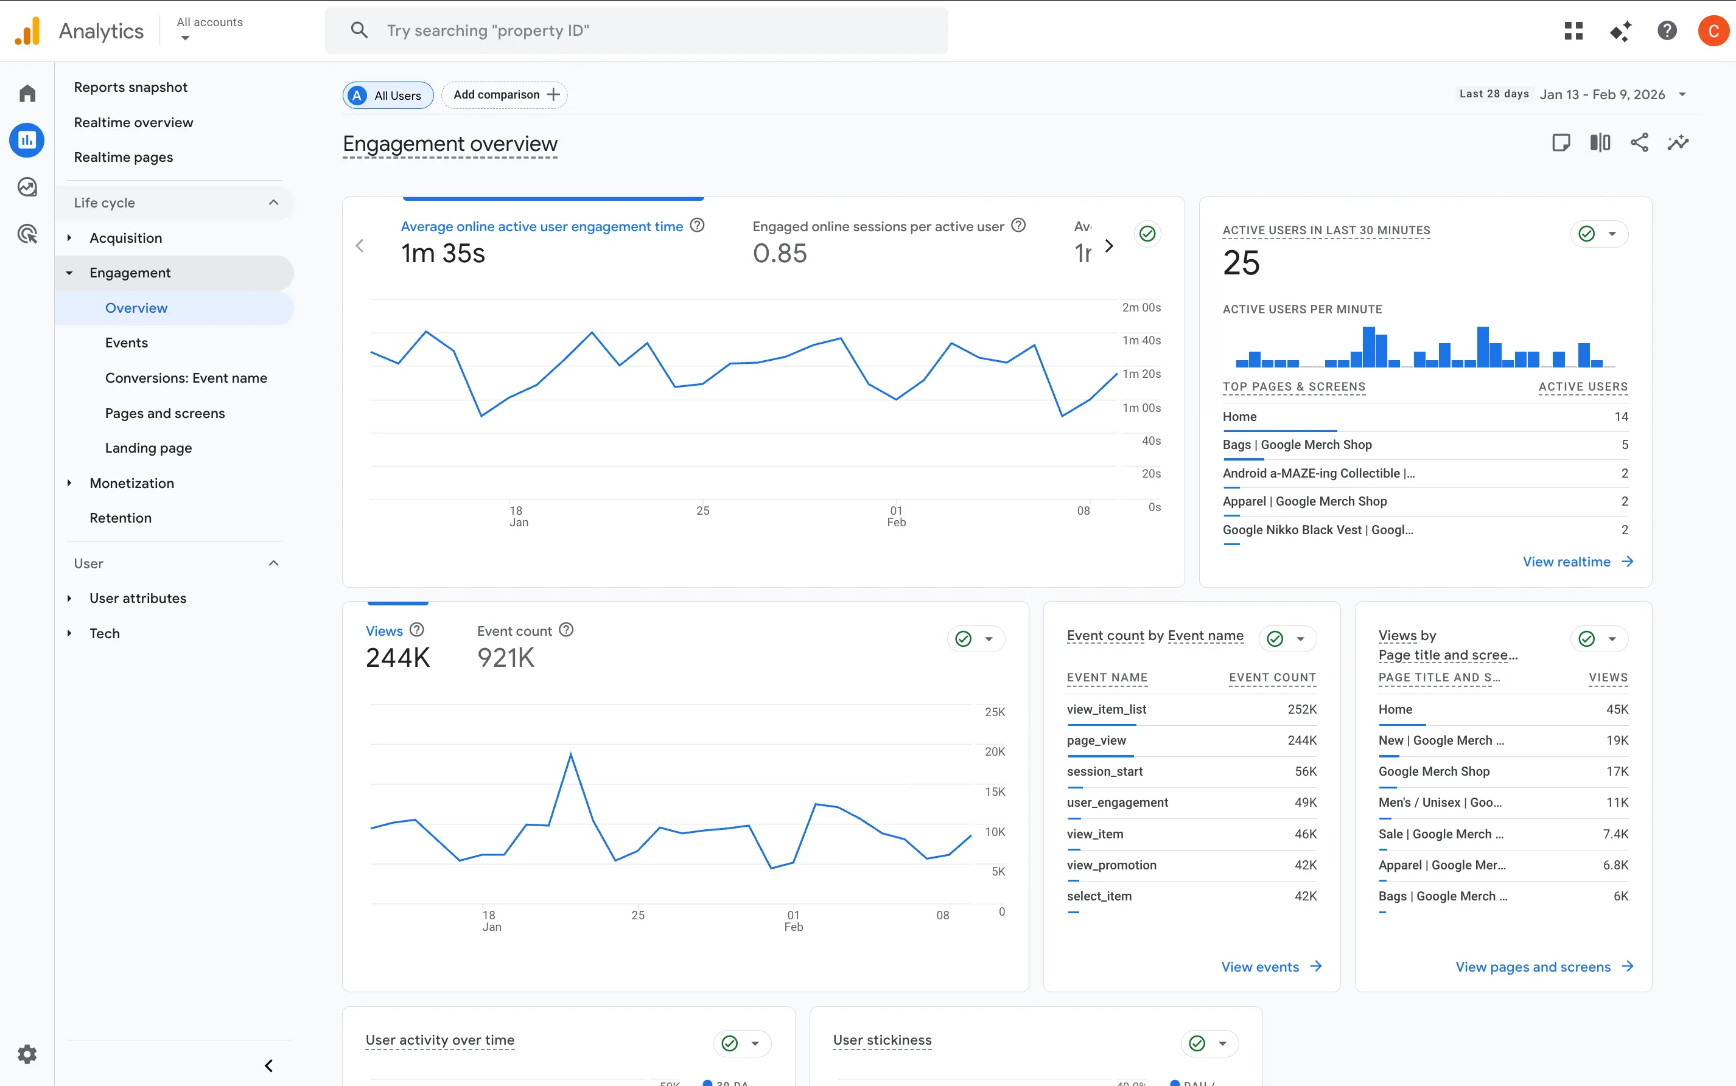Open the Advertising section icon
Screen dimensions: 1736x1086
[x=27, y=232]
